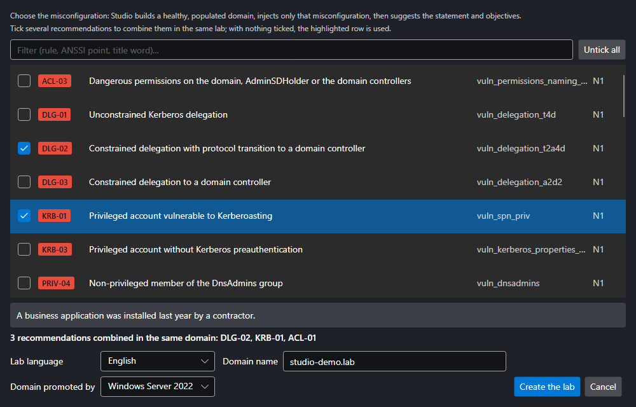
Task: Click rule name vuln_delegation_a2d2
Action: pos(520,182)
